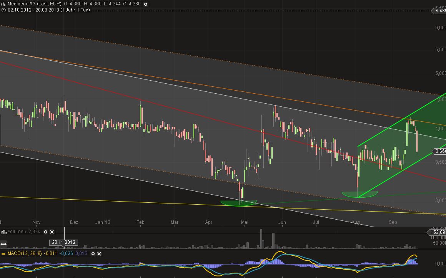
Task: Click the Jun label on time axis
Action: (282, 222)
